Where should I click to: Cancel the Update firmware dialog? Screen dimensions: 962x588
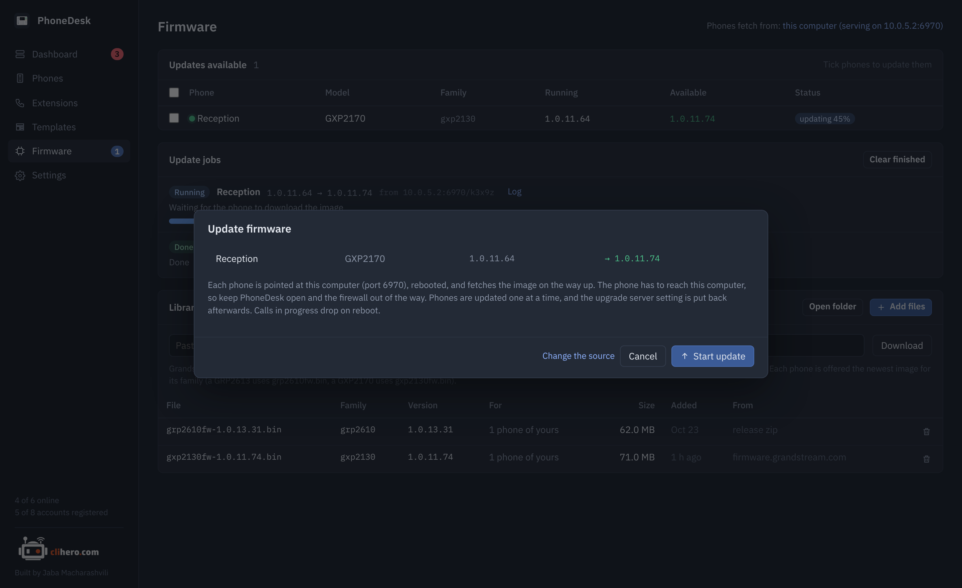click(x=643, y=356)
